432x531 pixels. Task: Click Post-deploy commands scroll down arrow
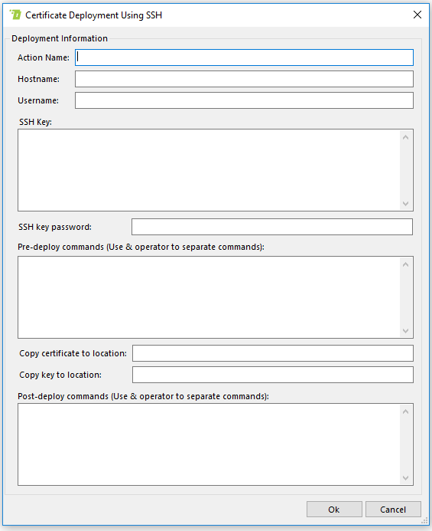(x=406, y=478)
